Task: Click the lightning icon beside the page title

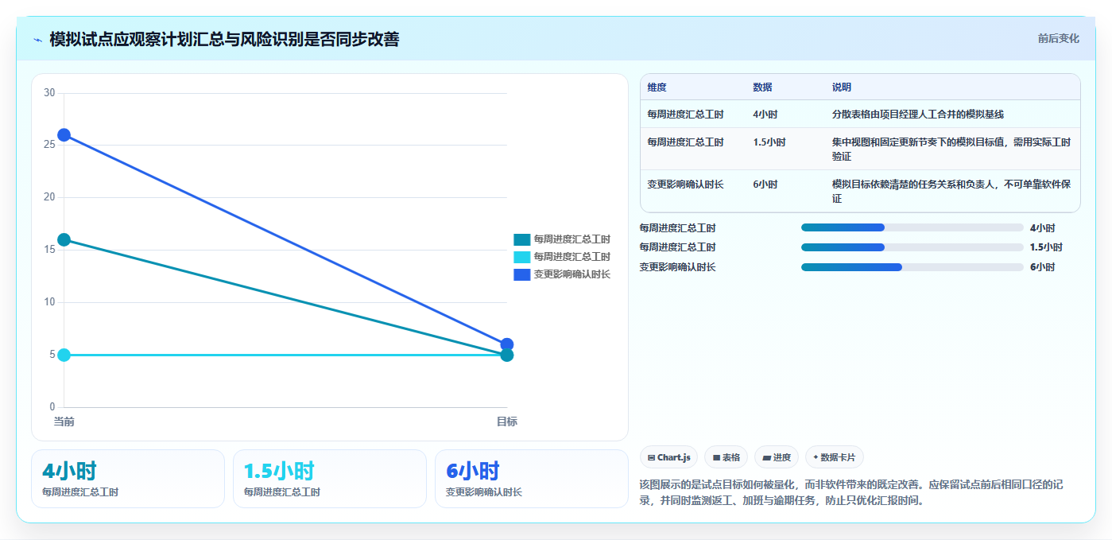Action: (x=37, y=39)
